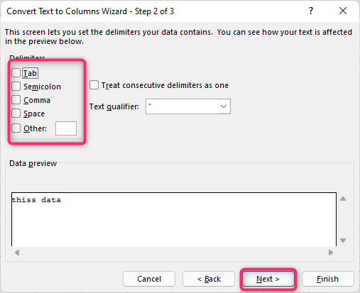Screen dimensions: 360x293
Task: Select the Space delimiter checkbox
Action: [x=16, y=114]
